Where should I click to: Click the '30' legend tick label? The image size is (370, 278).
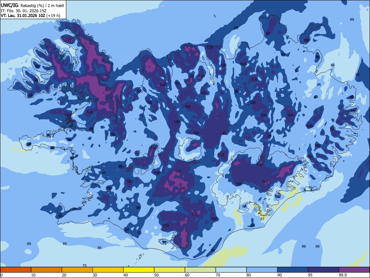[95, 275]
